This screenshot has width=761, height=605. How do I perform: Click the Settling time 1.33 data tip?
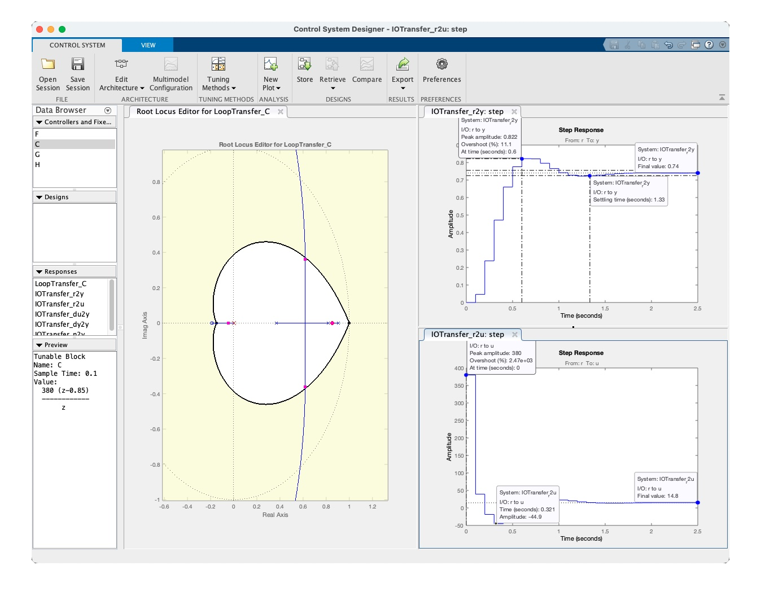pos(629,191)
